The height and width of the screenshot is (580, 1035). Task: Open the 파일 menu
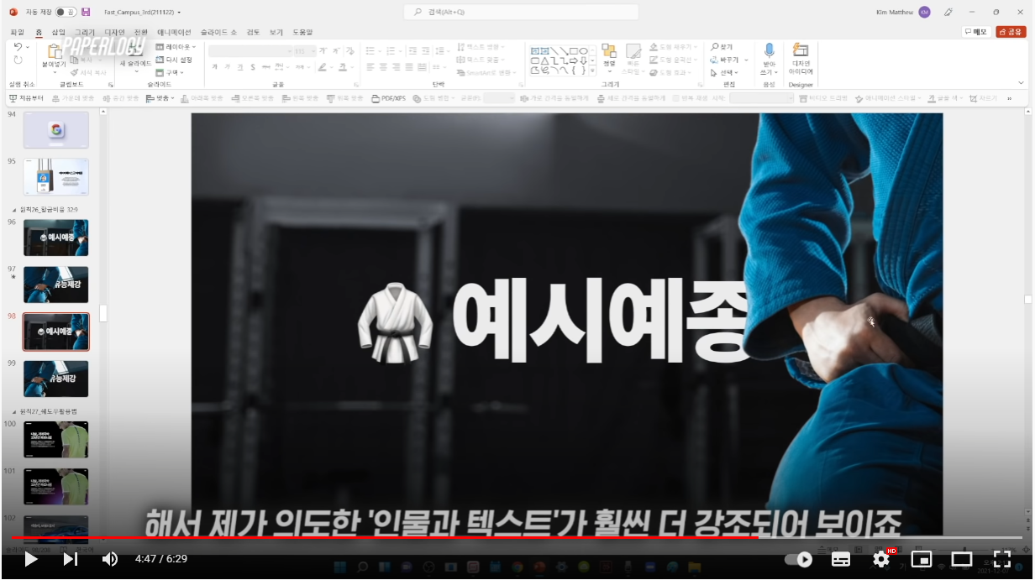point(17,32)
